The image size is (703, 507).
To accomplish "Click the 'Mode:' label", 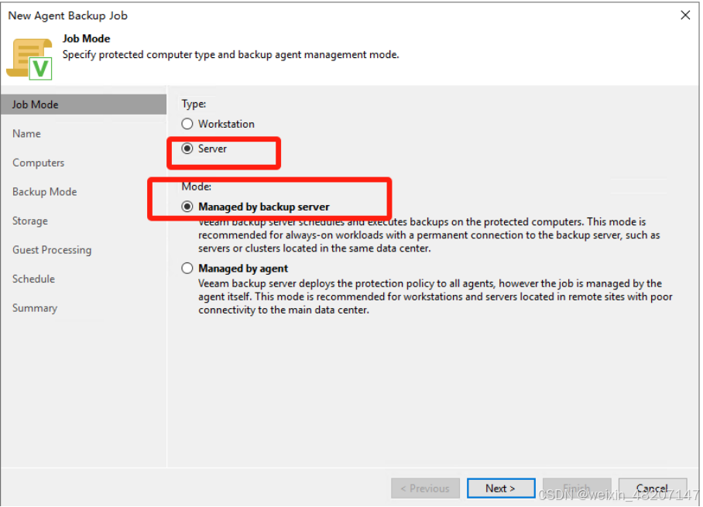I will [x=196, y=187].
